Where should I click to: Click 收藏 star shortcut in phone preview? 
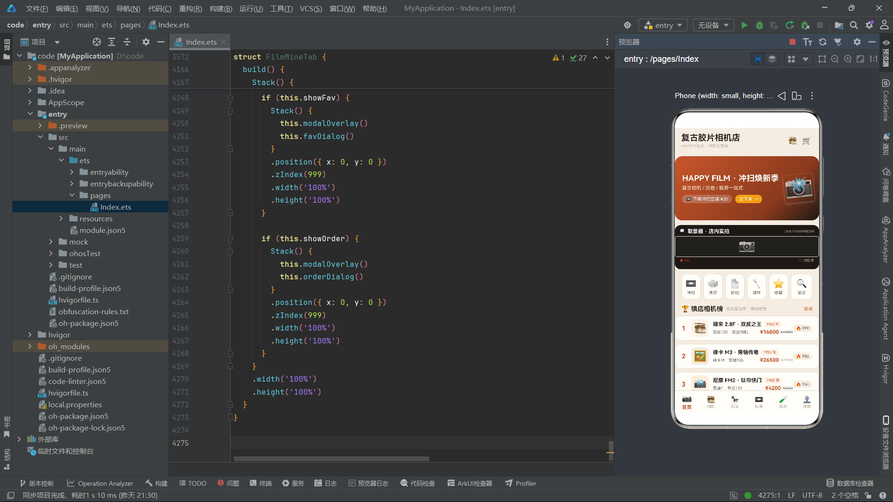pyautogui.click(x=779, y=286)
